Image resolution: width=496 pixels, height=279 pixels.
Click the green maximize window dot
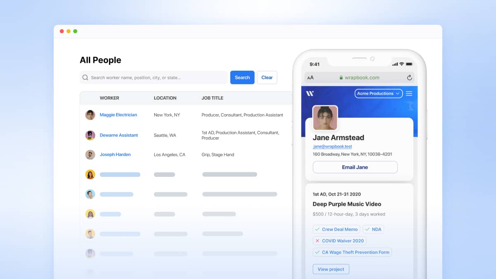[75, 31]
